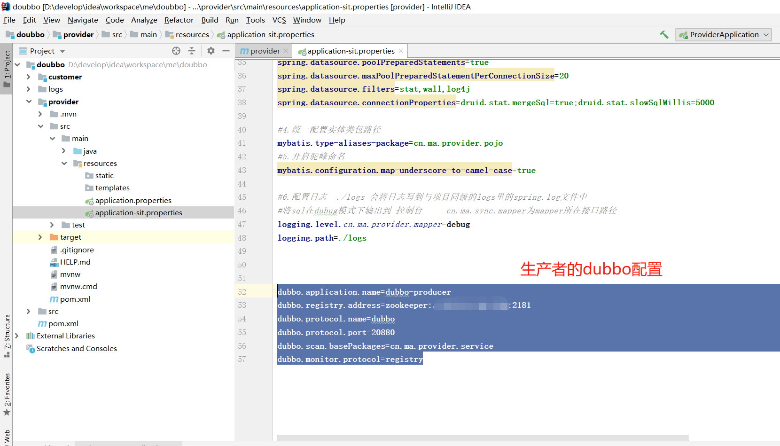Expand the logs folder
780x446 pixels.
(28, 89)
